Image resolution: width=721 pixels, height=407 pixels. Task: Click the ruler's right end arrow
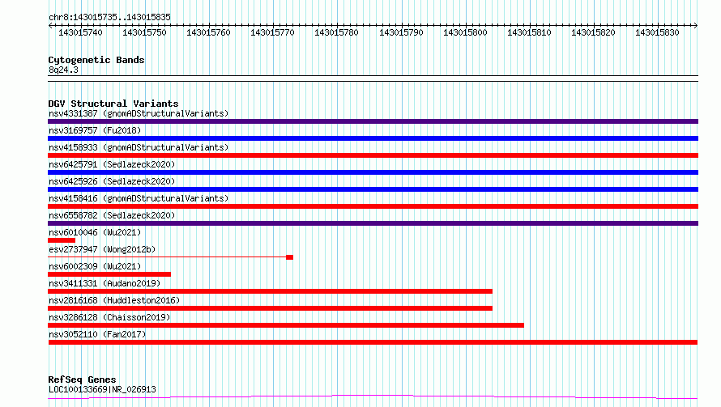tap(696, 25)
